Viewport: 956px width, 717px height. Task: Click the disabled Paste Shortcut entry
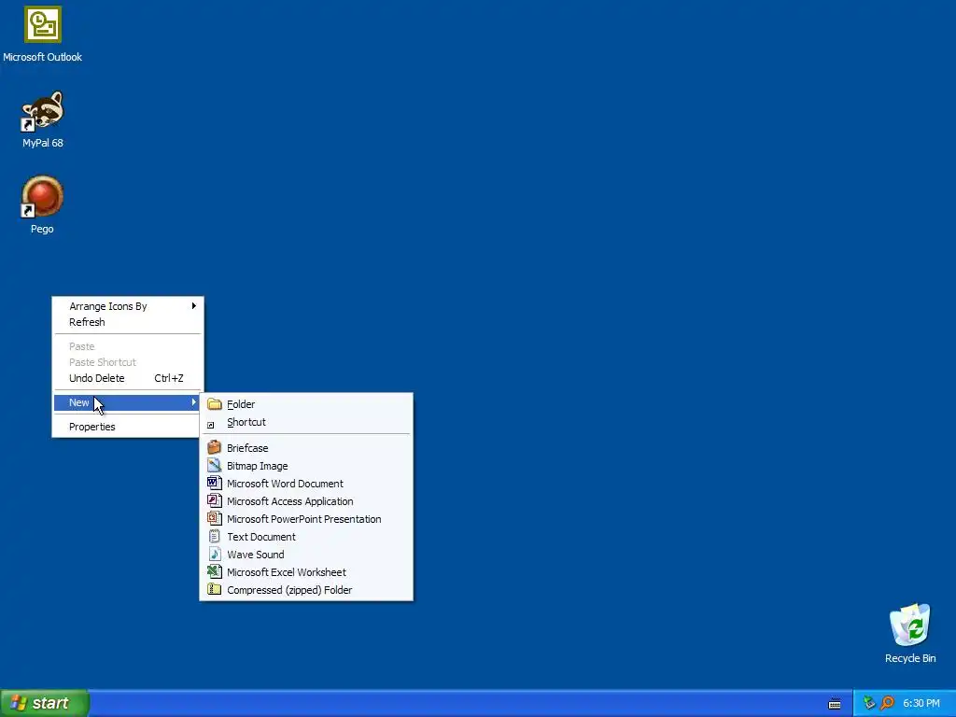pos(129,362)
